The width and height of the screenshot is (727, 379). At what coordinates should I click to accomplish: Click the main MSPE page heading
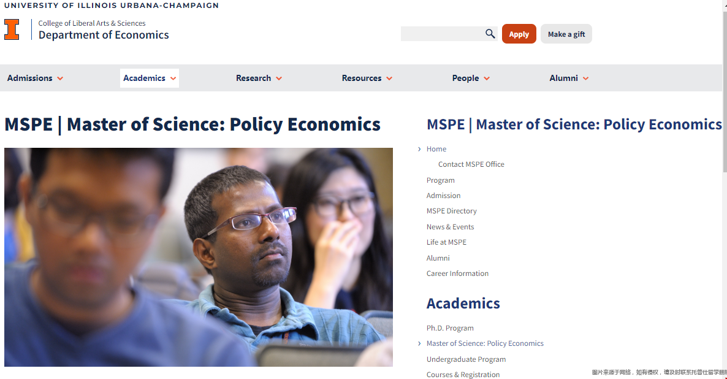(x=192, y=124)
